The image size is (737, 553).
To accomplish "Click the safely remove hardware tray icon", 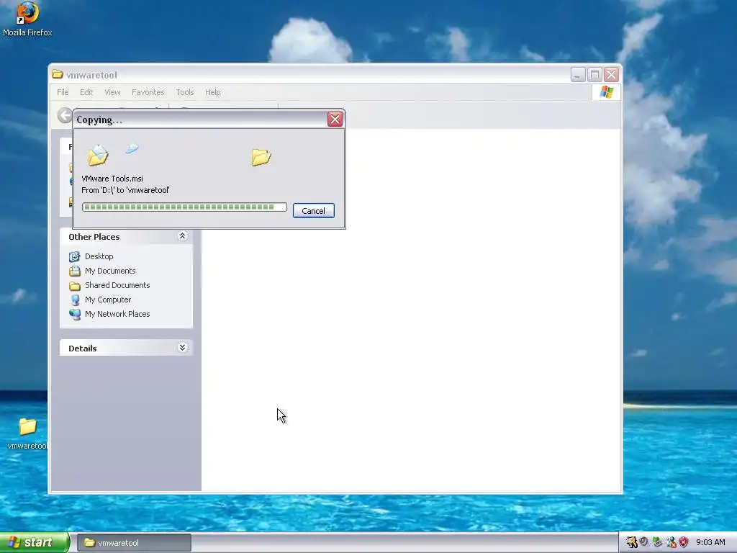I will (x=657, y=542).
